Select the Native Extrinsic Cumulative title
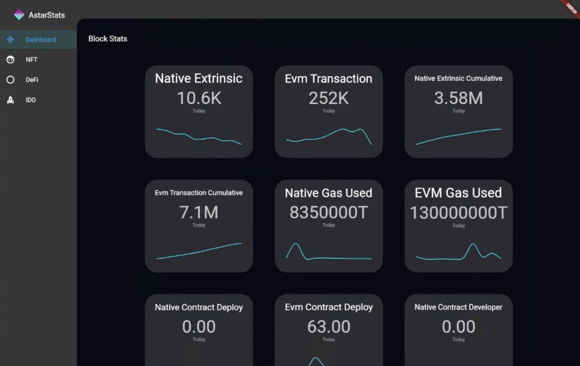Viewport: 580px width, 366px height. [x=458, y=78]
